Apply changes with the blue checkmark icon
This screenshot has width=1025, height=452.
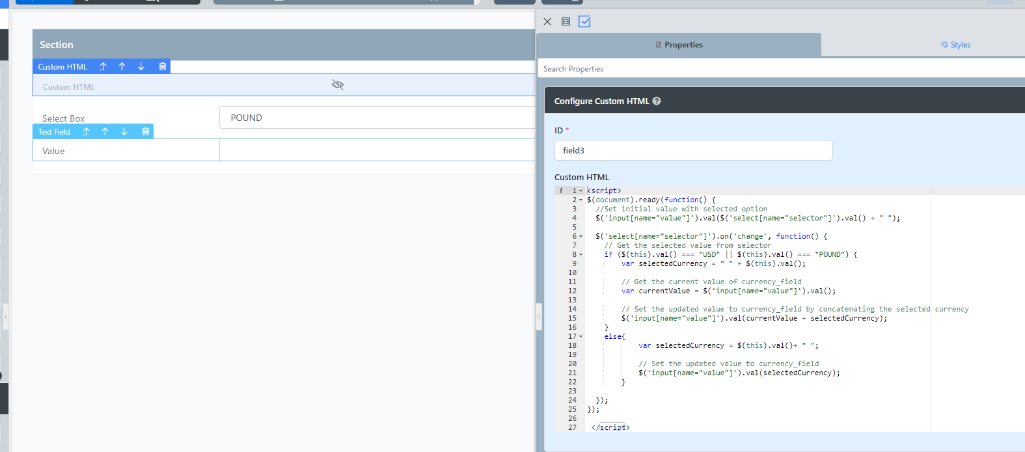click(x=584, y=21)
